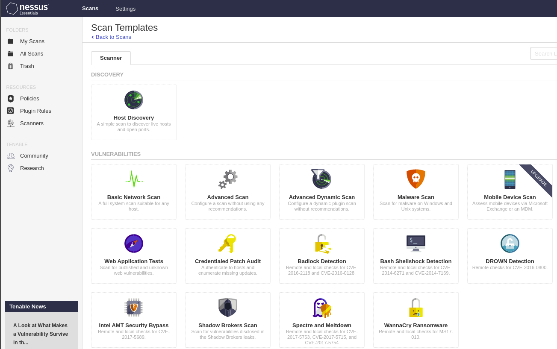Open the Malware Scan skull shield icon
557x349 pixels.
tap(416, 179)
